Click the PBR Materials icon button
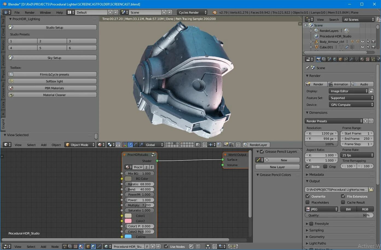381x250 pixels. 11,88
